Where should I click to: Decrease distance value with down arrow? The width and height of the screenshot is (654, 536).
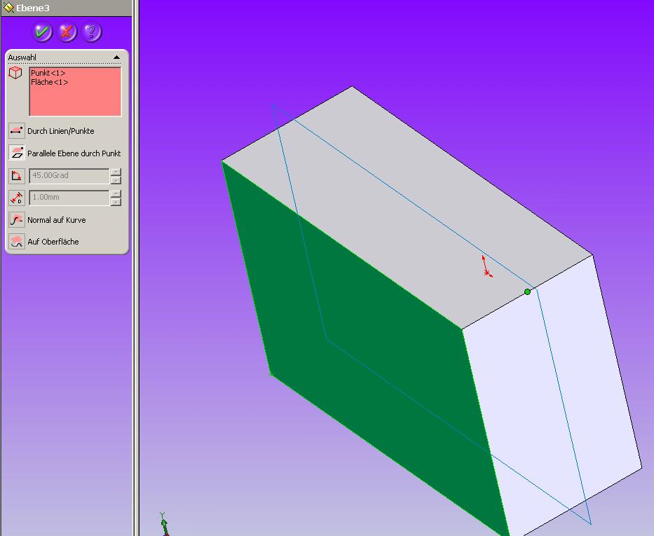tap(116, 202)
